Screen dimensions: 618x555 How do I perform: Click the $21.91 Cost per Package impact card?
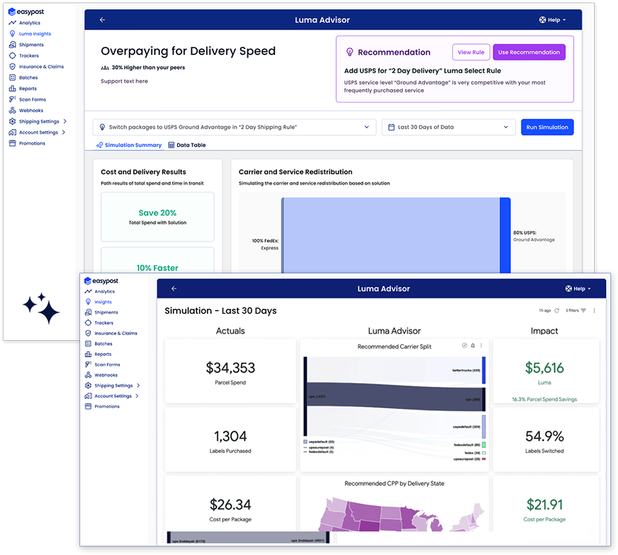coord(546,504)
